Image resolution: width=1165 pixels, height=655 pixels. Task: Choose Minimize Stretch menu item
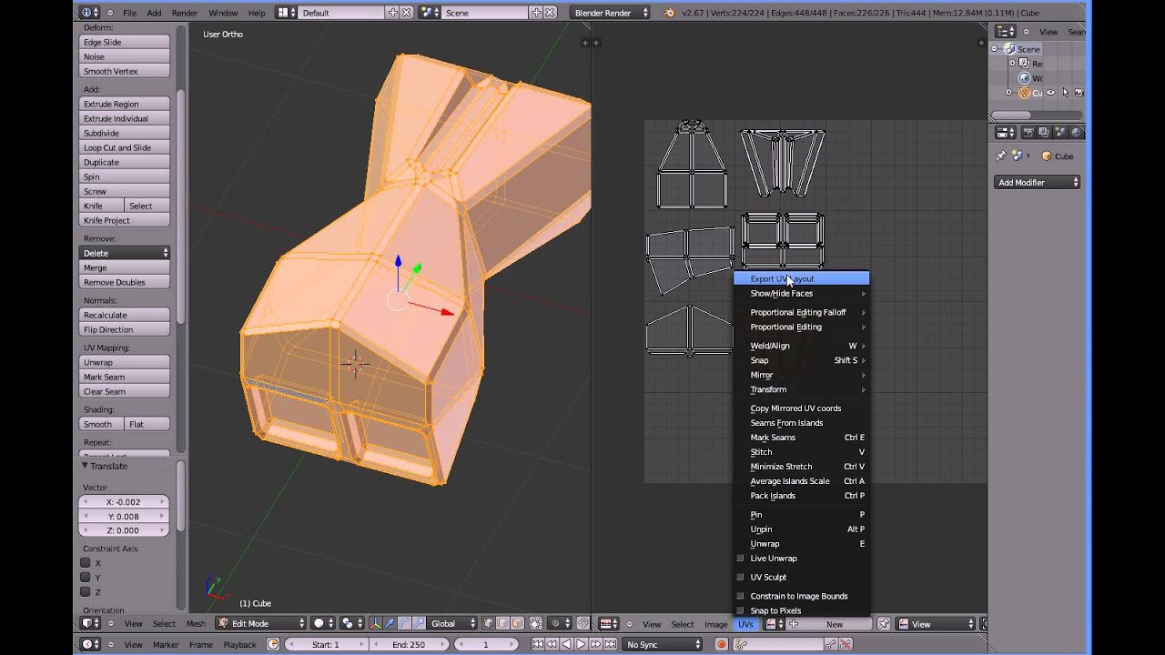coord(801,467)
